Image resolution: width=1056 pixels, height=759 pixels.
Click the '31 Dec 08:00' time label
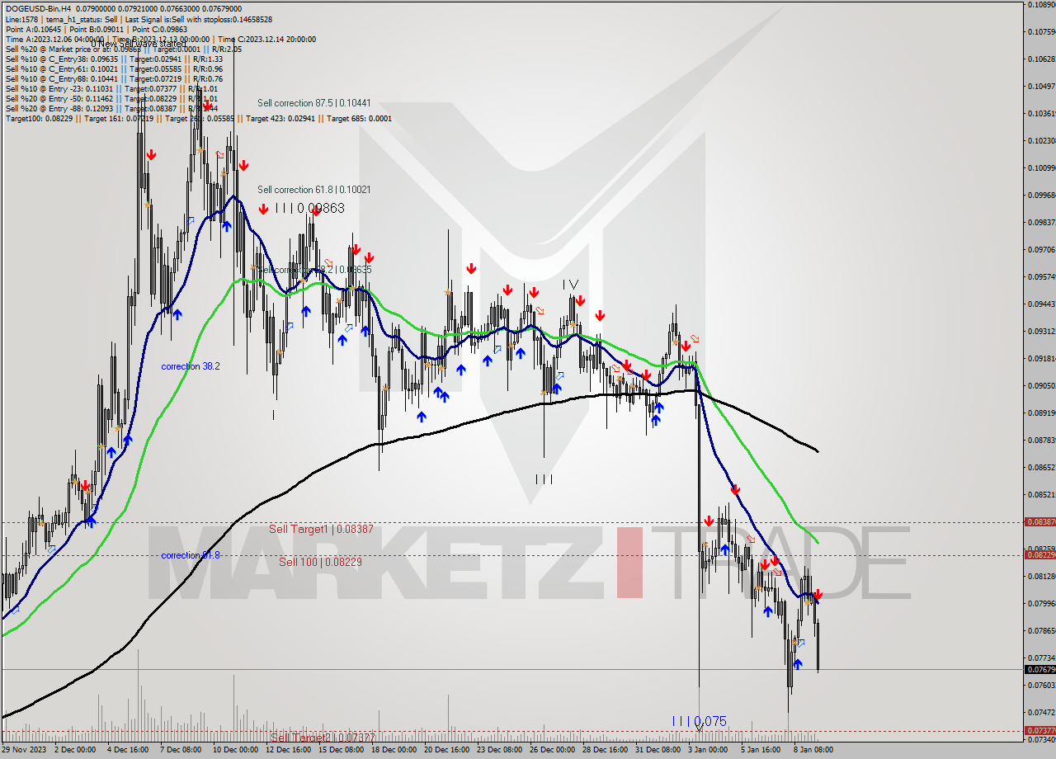[x=658, y=750]
